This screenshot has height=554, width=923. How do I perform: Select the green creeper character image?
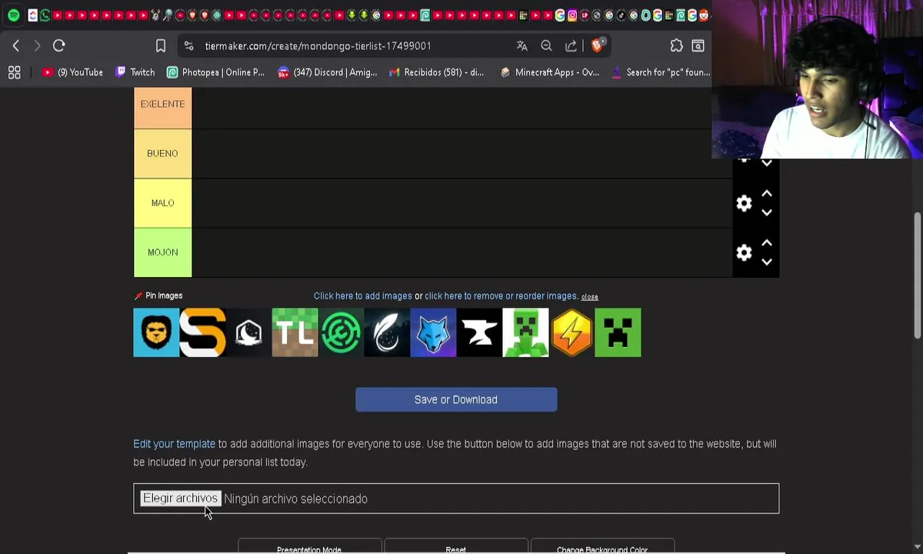point(525,332)
